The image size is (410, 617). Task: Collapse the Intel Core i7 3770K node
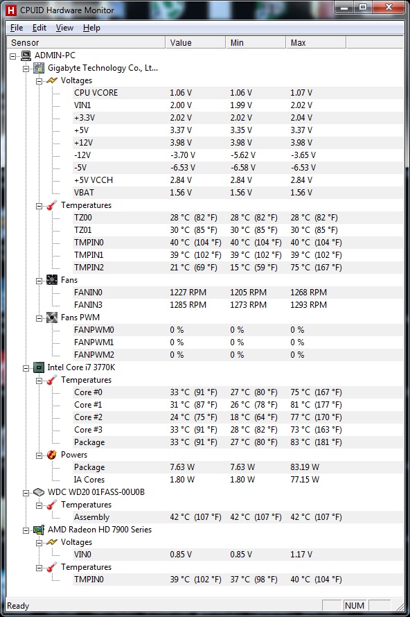click(26, 368)
